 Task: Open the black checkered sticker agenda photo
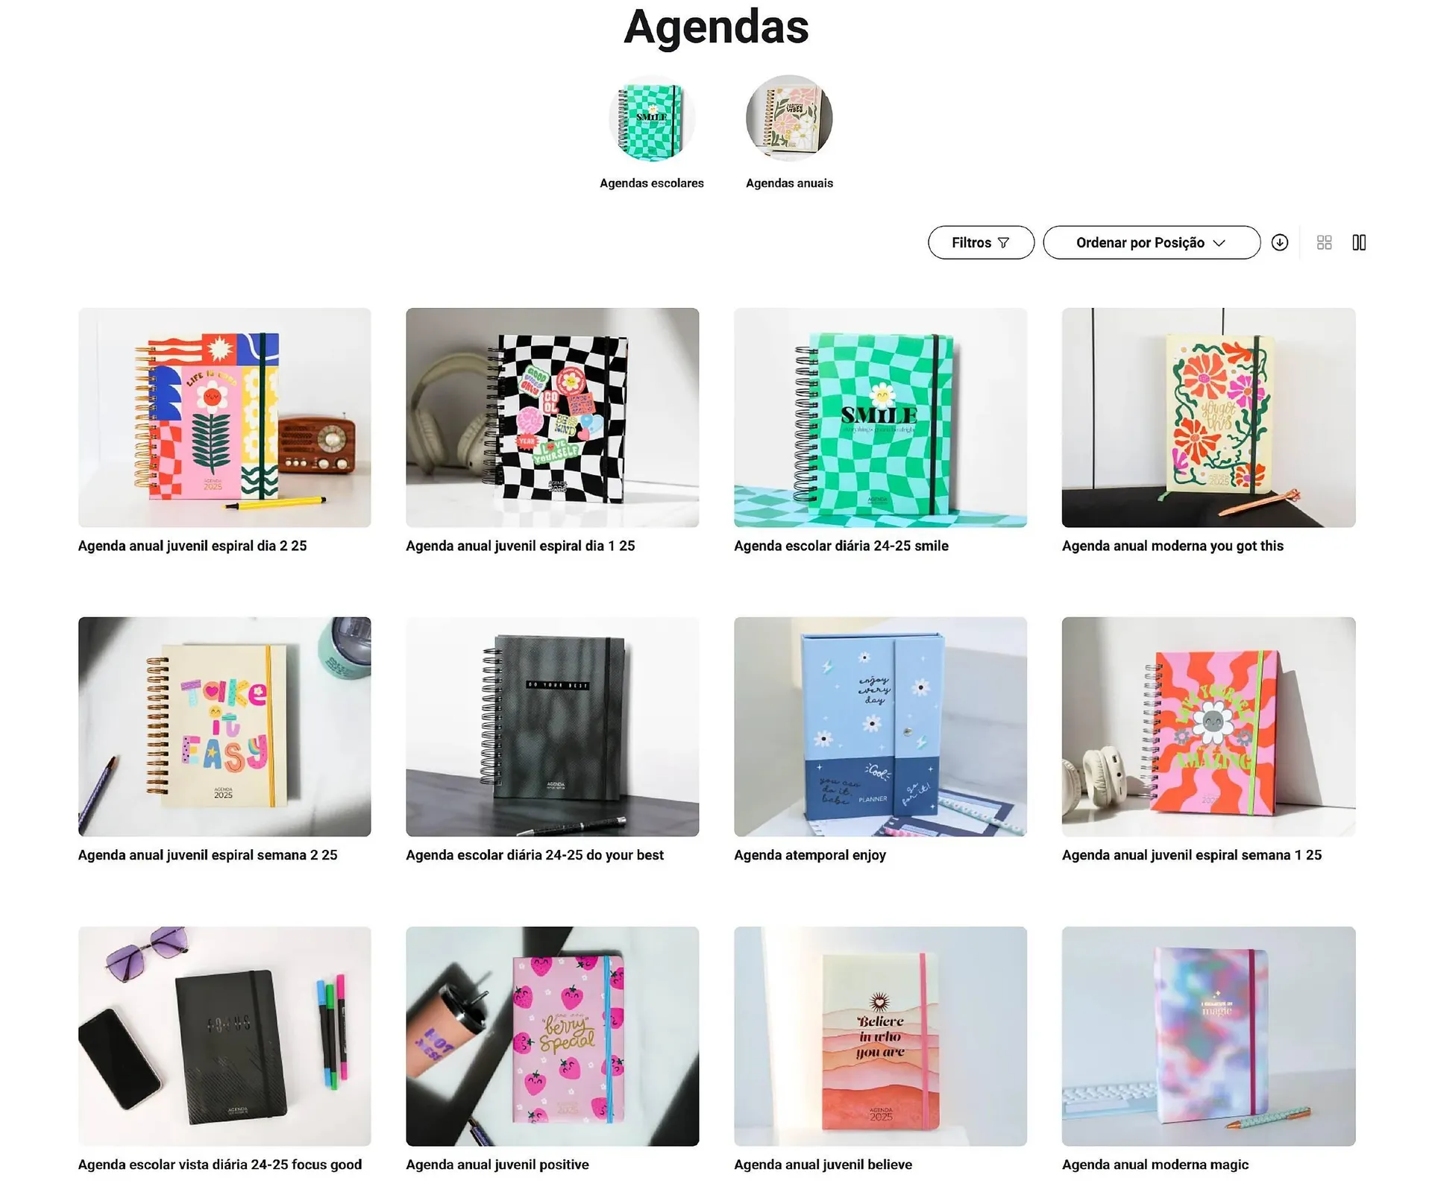tap(553, 417)
